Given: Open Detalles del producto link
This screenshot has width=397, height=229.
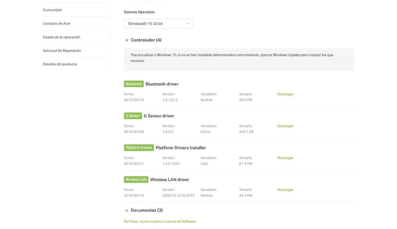Looking at the screenshot, I should 60,64.
